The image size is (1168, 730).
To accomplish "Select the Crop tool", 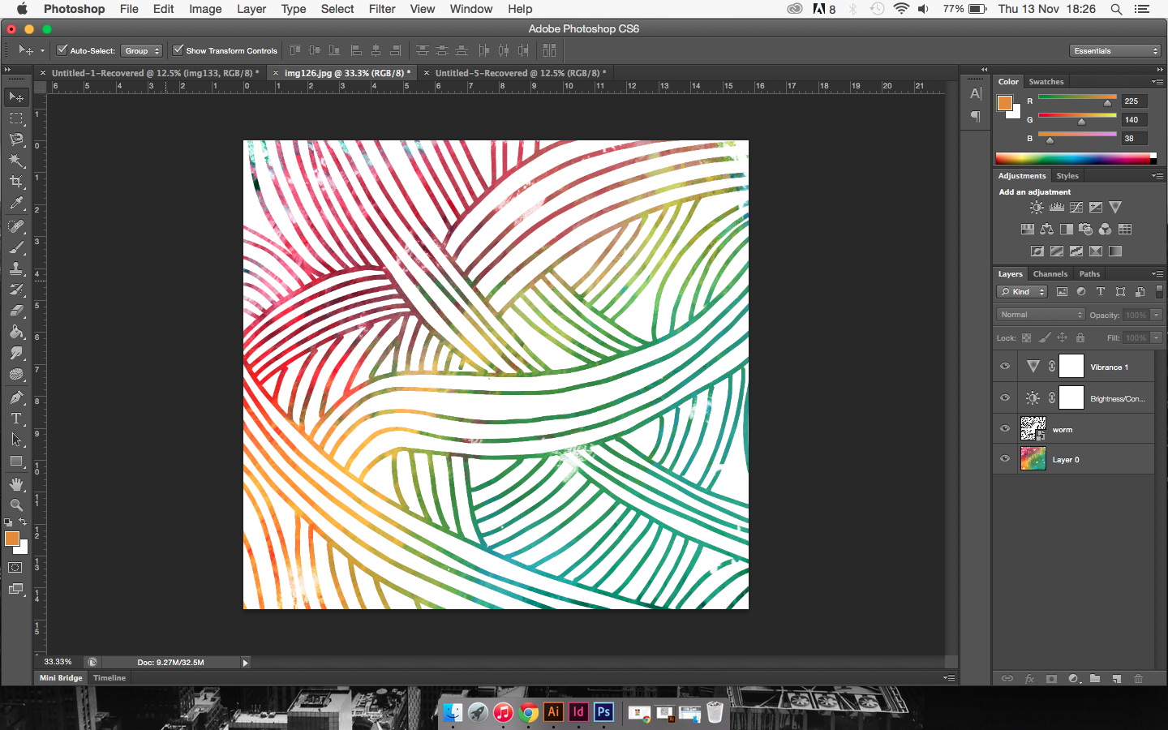I will click(x=16, y=182).
